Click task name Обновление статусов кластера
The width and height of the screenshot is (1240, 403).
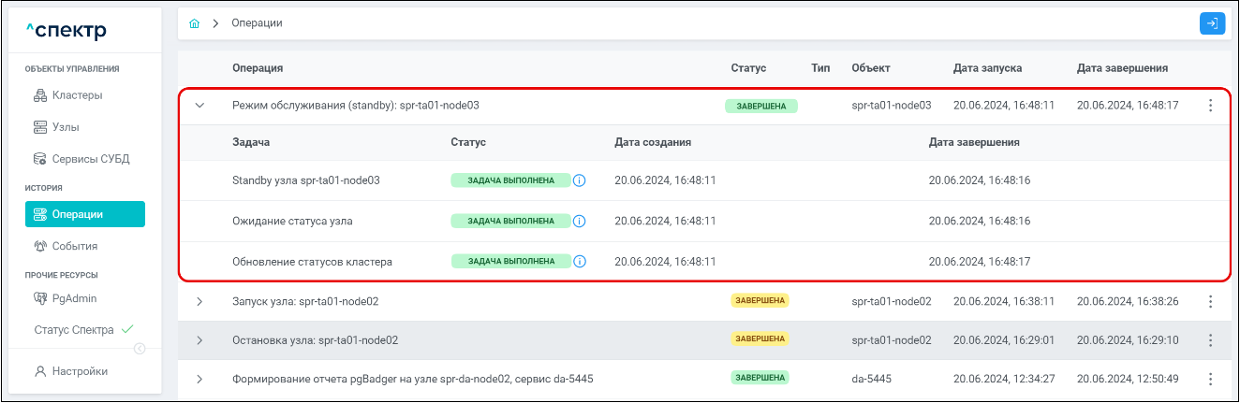[312, 262]
